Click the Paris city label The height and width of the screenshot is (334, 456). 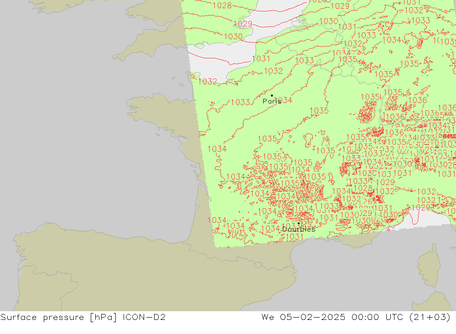[x=272, y=101]
